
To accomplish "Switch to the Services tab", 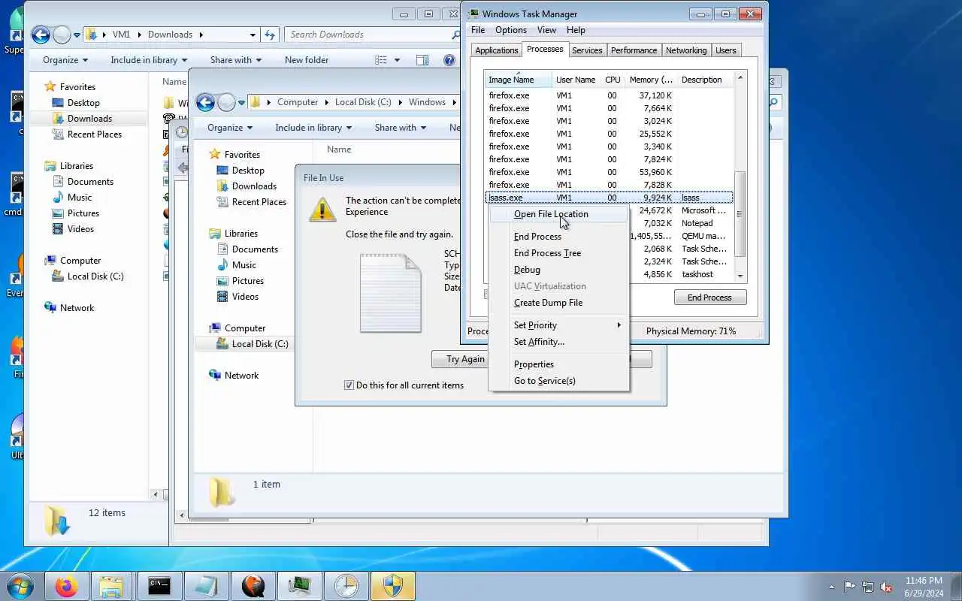I will coord(587,50).
